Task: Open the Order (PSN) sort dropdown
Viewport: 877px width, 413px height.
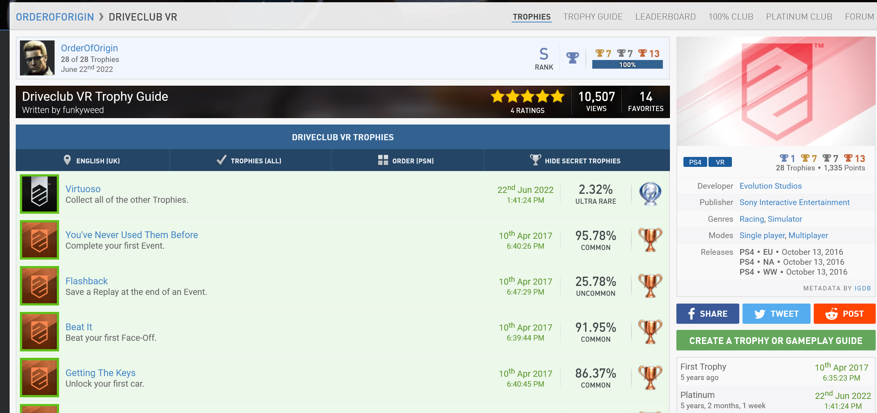Action: (x=406, y=160)
